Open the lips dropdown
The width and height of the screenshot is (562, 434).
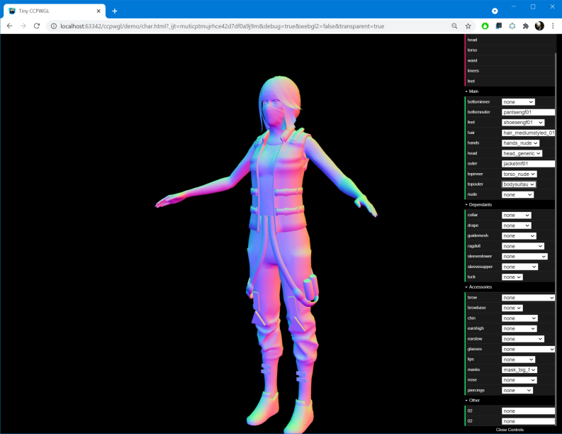(x=518, y=360)
